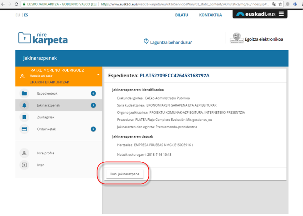Open BILATU in top navigation
The width and height of the screenshot is (303, 216).
pyautogui.click(x=182, y=15)
